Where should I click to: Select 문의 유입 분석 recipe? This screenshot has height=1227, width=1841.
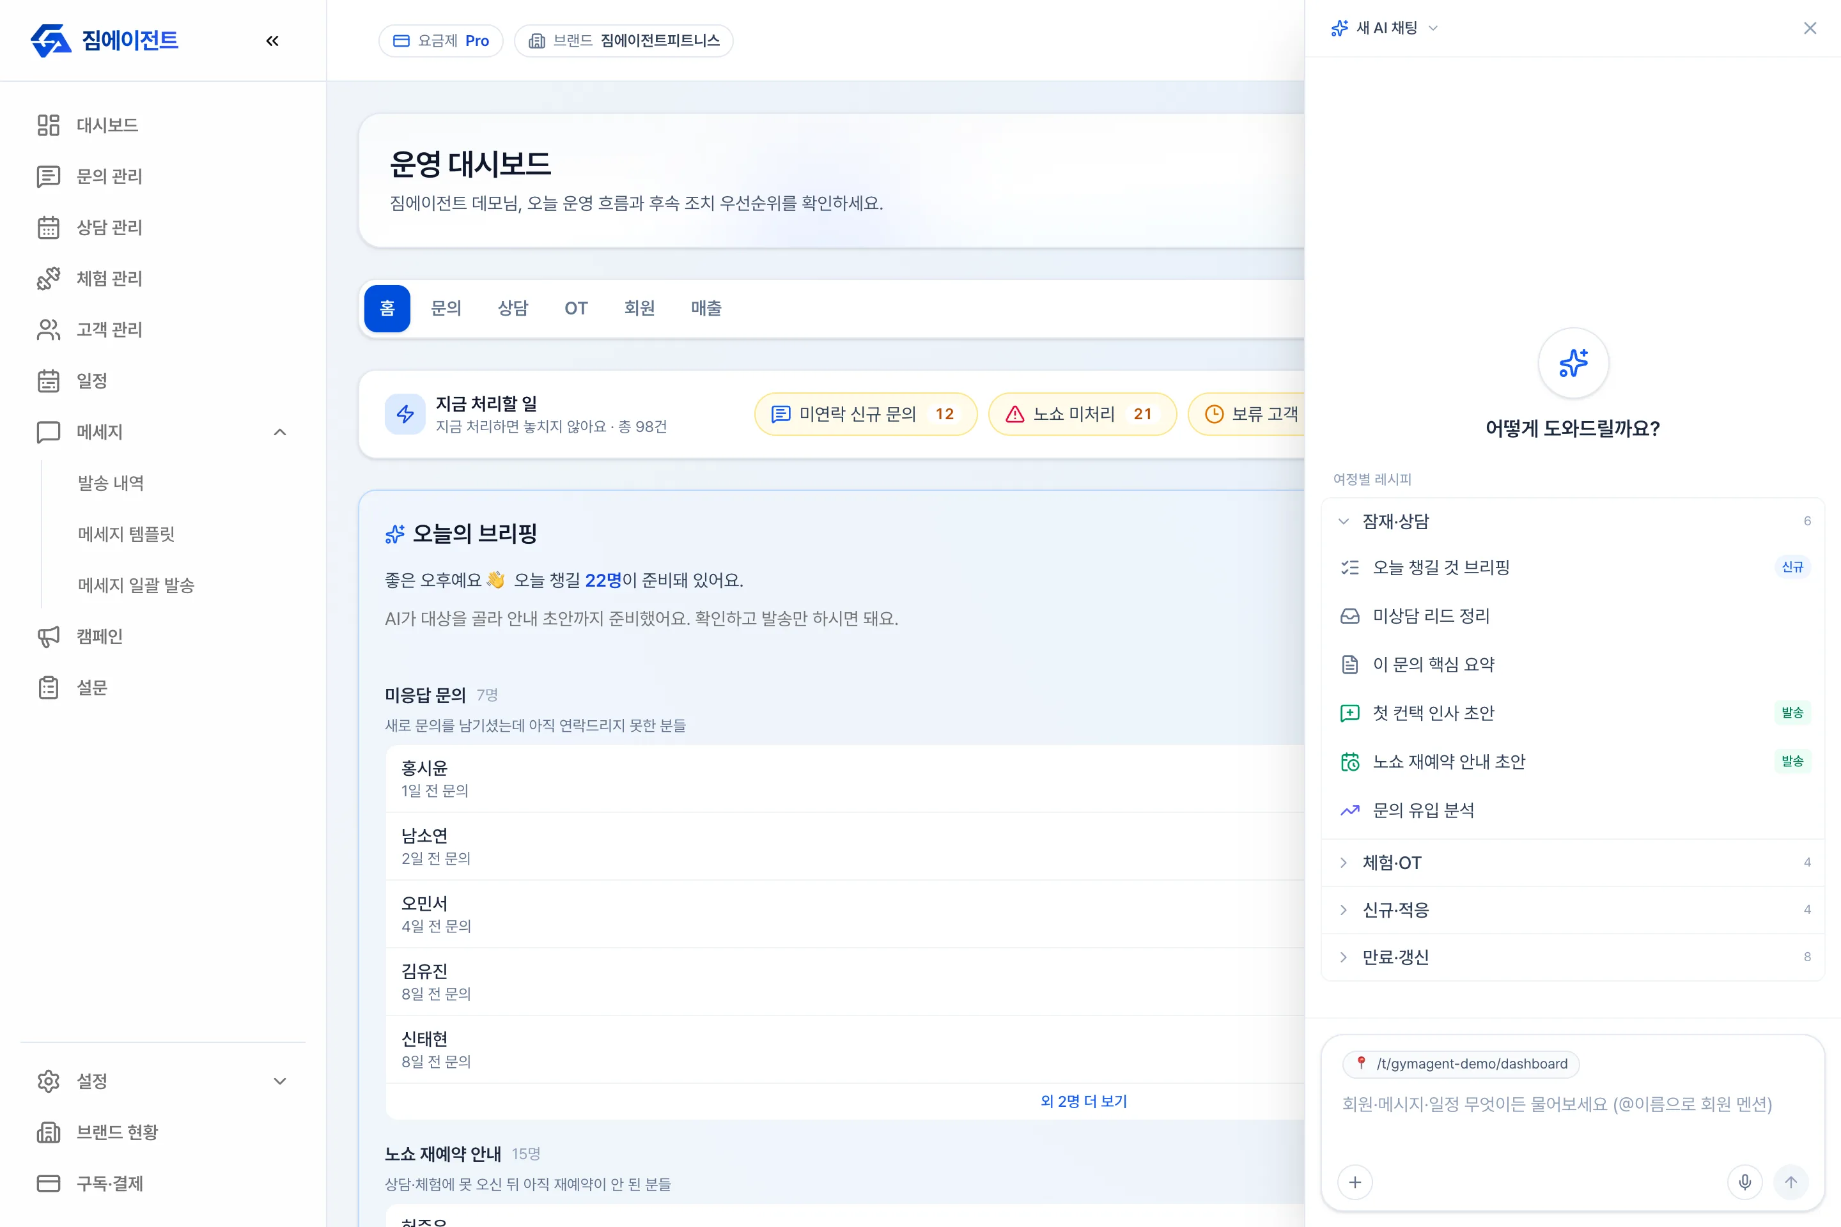1573,810
